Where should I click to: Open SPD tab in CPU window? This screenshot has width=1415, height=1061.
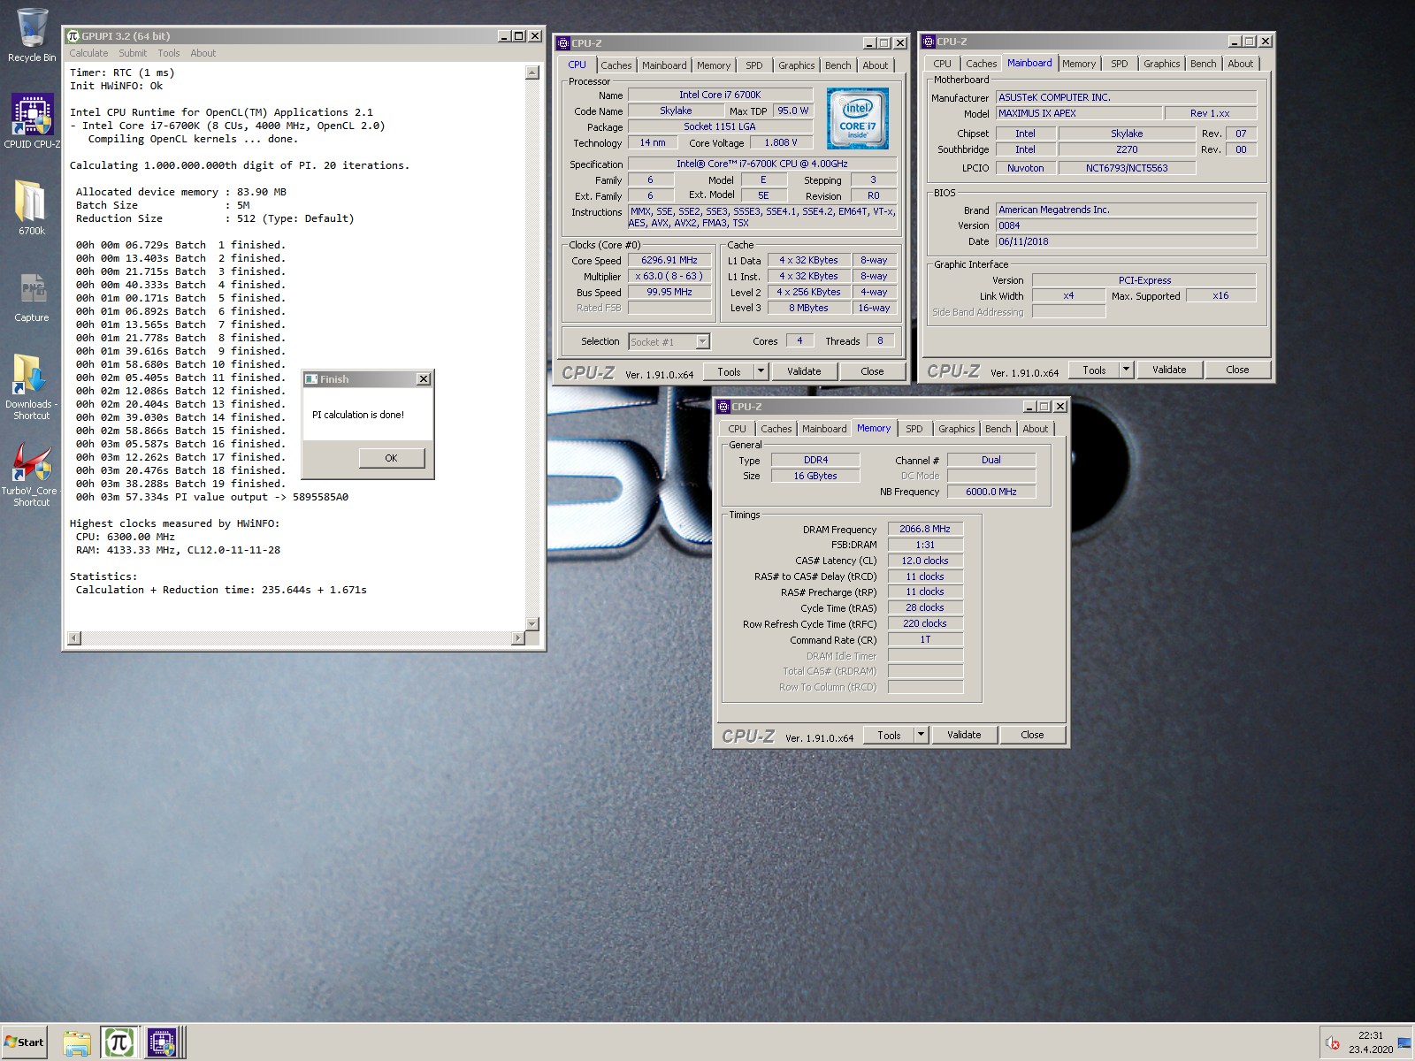pos(753,65)
